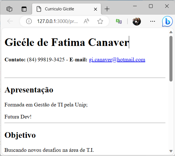This screenshot has height=156, width=175.
Task: Select the Curriculo Gicéle tab
Action: 67,9
